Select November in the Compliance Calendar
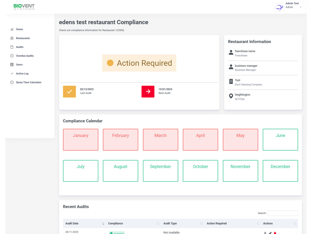 240,171
